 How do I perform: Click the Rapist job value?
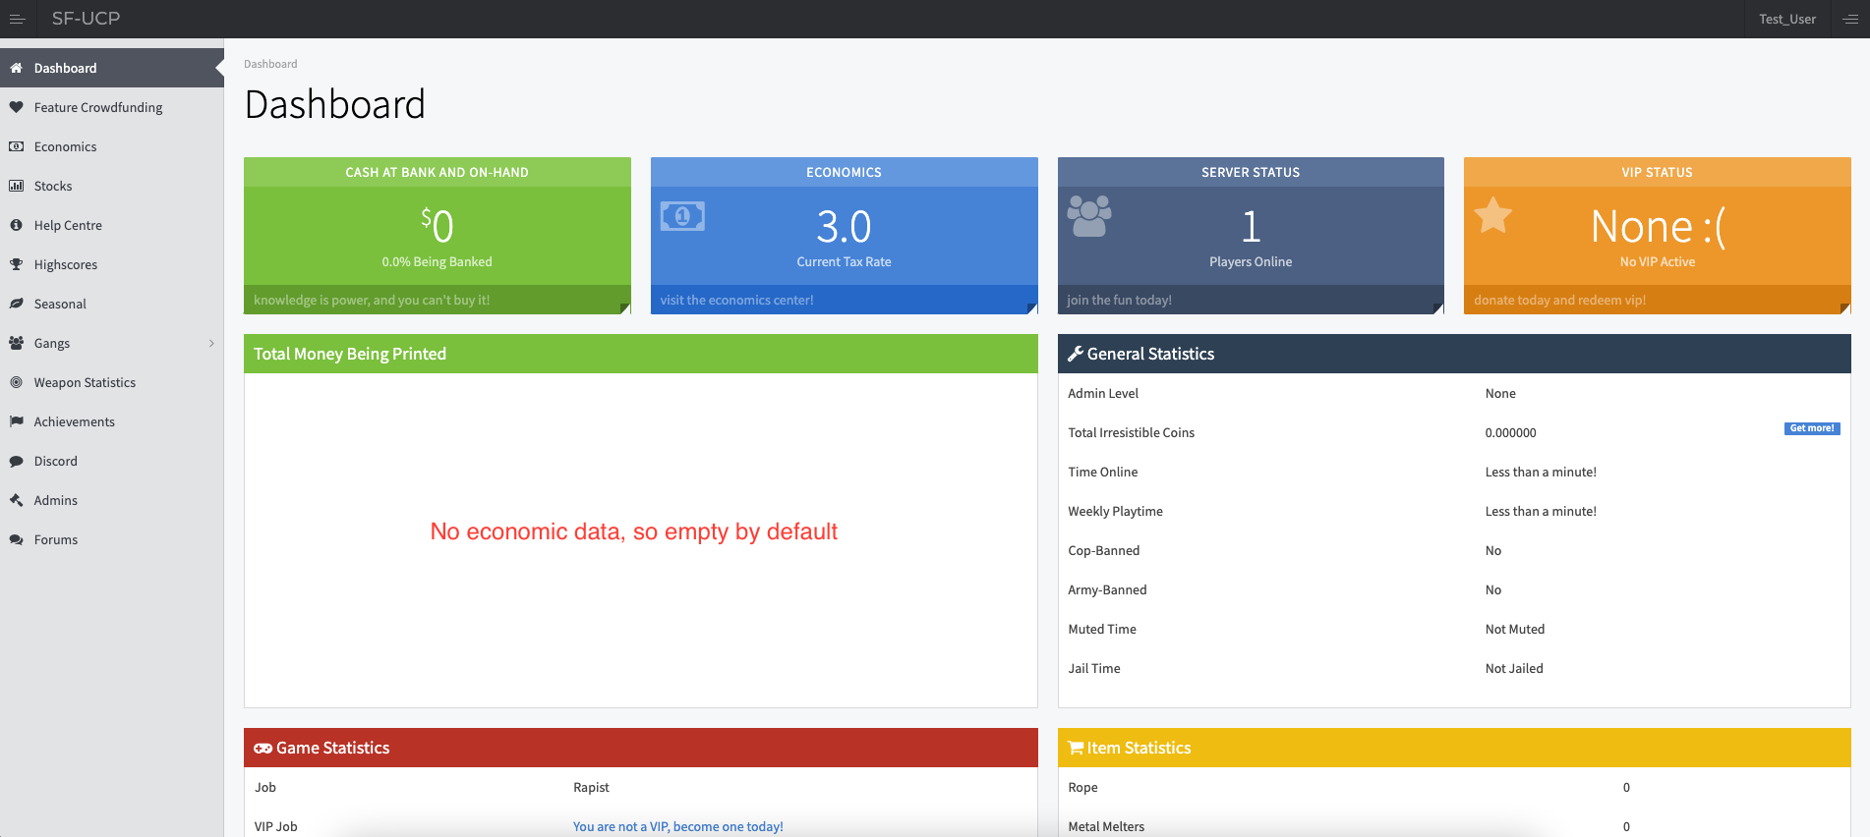point(591,787)
